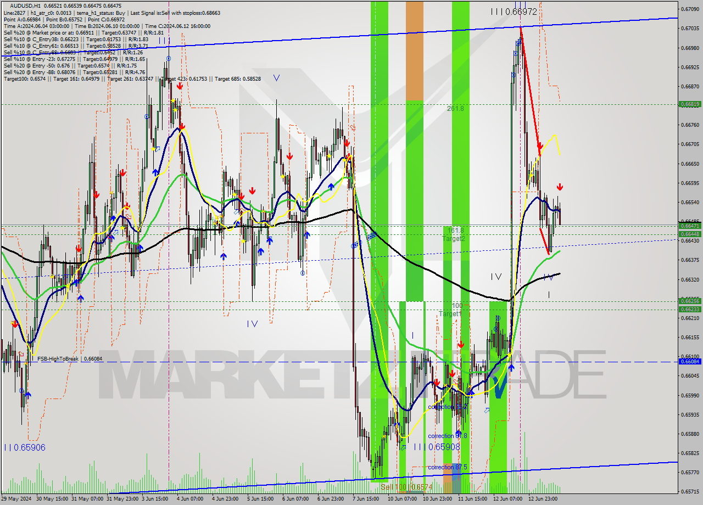
Task: Click the 'Sell 100 | 0.6574' label
Action: [406, 487]
